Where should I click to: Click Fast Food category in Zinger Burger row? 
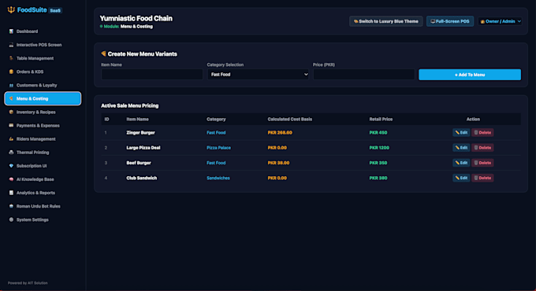(x=216, y=133)
